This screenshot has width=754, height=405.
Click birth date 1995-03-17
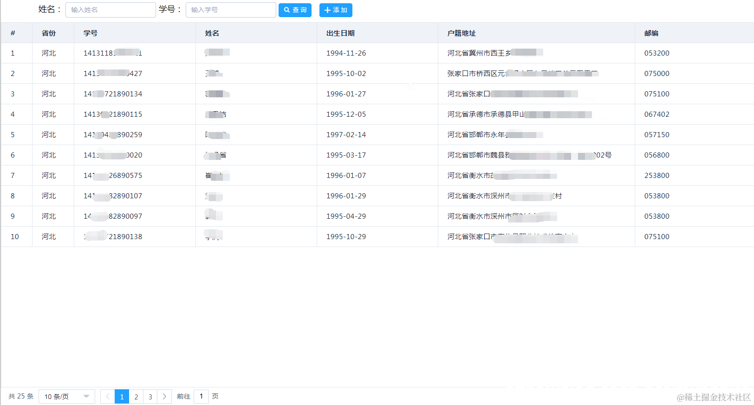(x=346, y=155)
